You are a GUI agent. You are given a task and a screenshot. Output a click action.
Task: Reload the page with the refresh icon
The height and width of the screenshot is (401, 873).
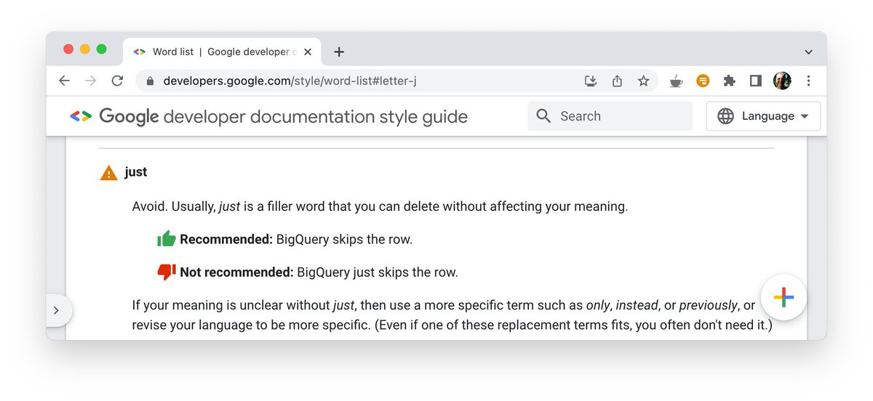[117, 81]
